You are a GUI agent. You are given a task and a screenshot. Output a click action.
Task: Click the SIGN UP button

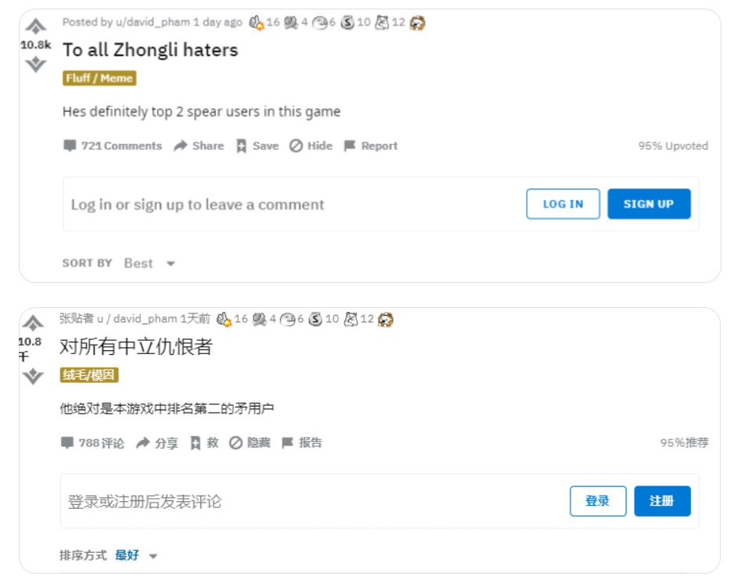tap(649, 204)
